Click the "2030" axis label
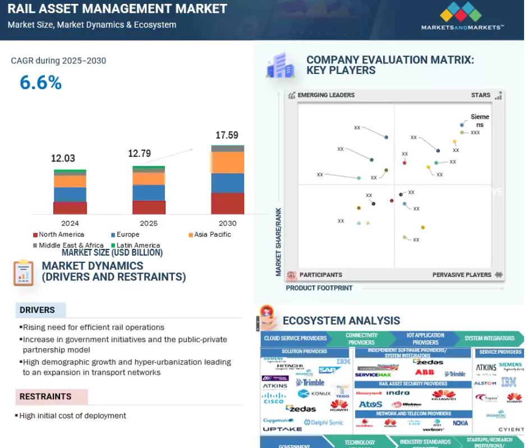This screenshot has height=448, width=528. [x=228, y=224]
